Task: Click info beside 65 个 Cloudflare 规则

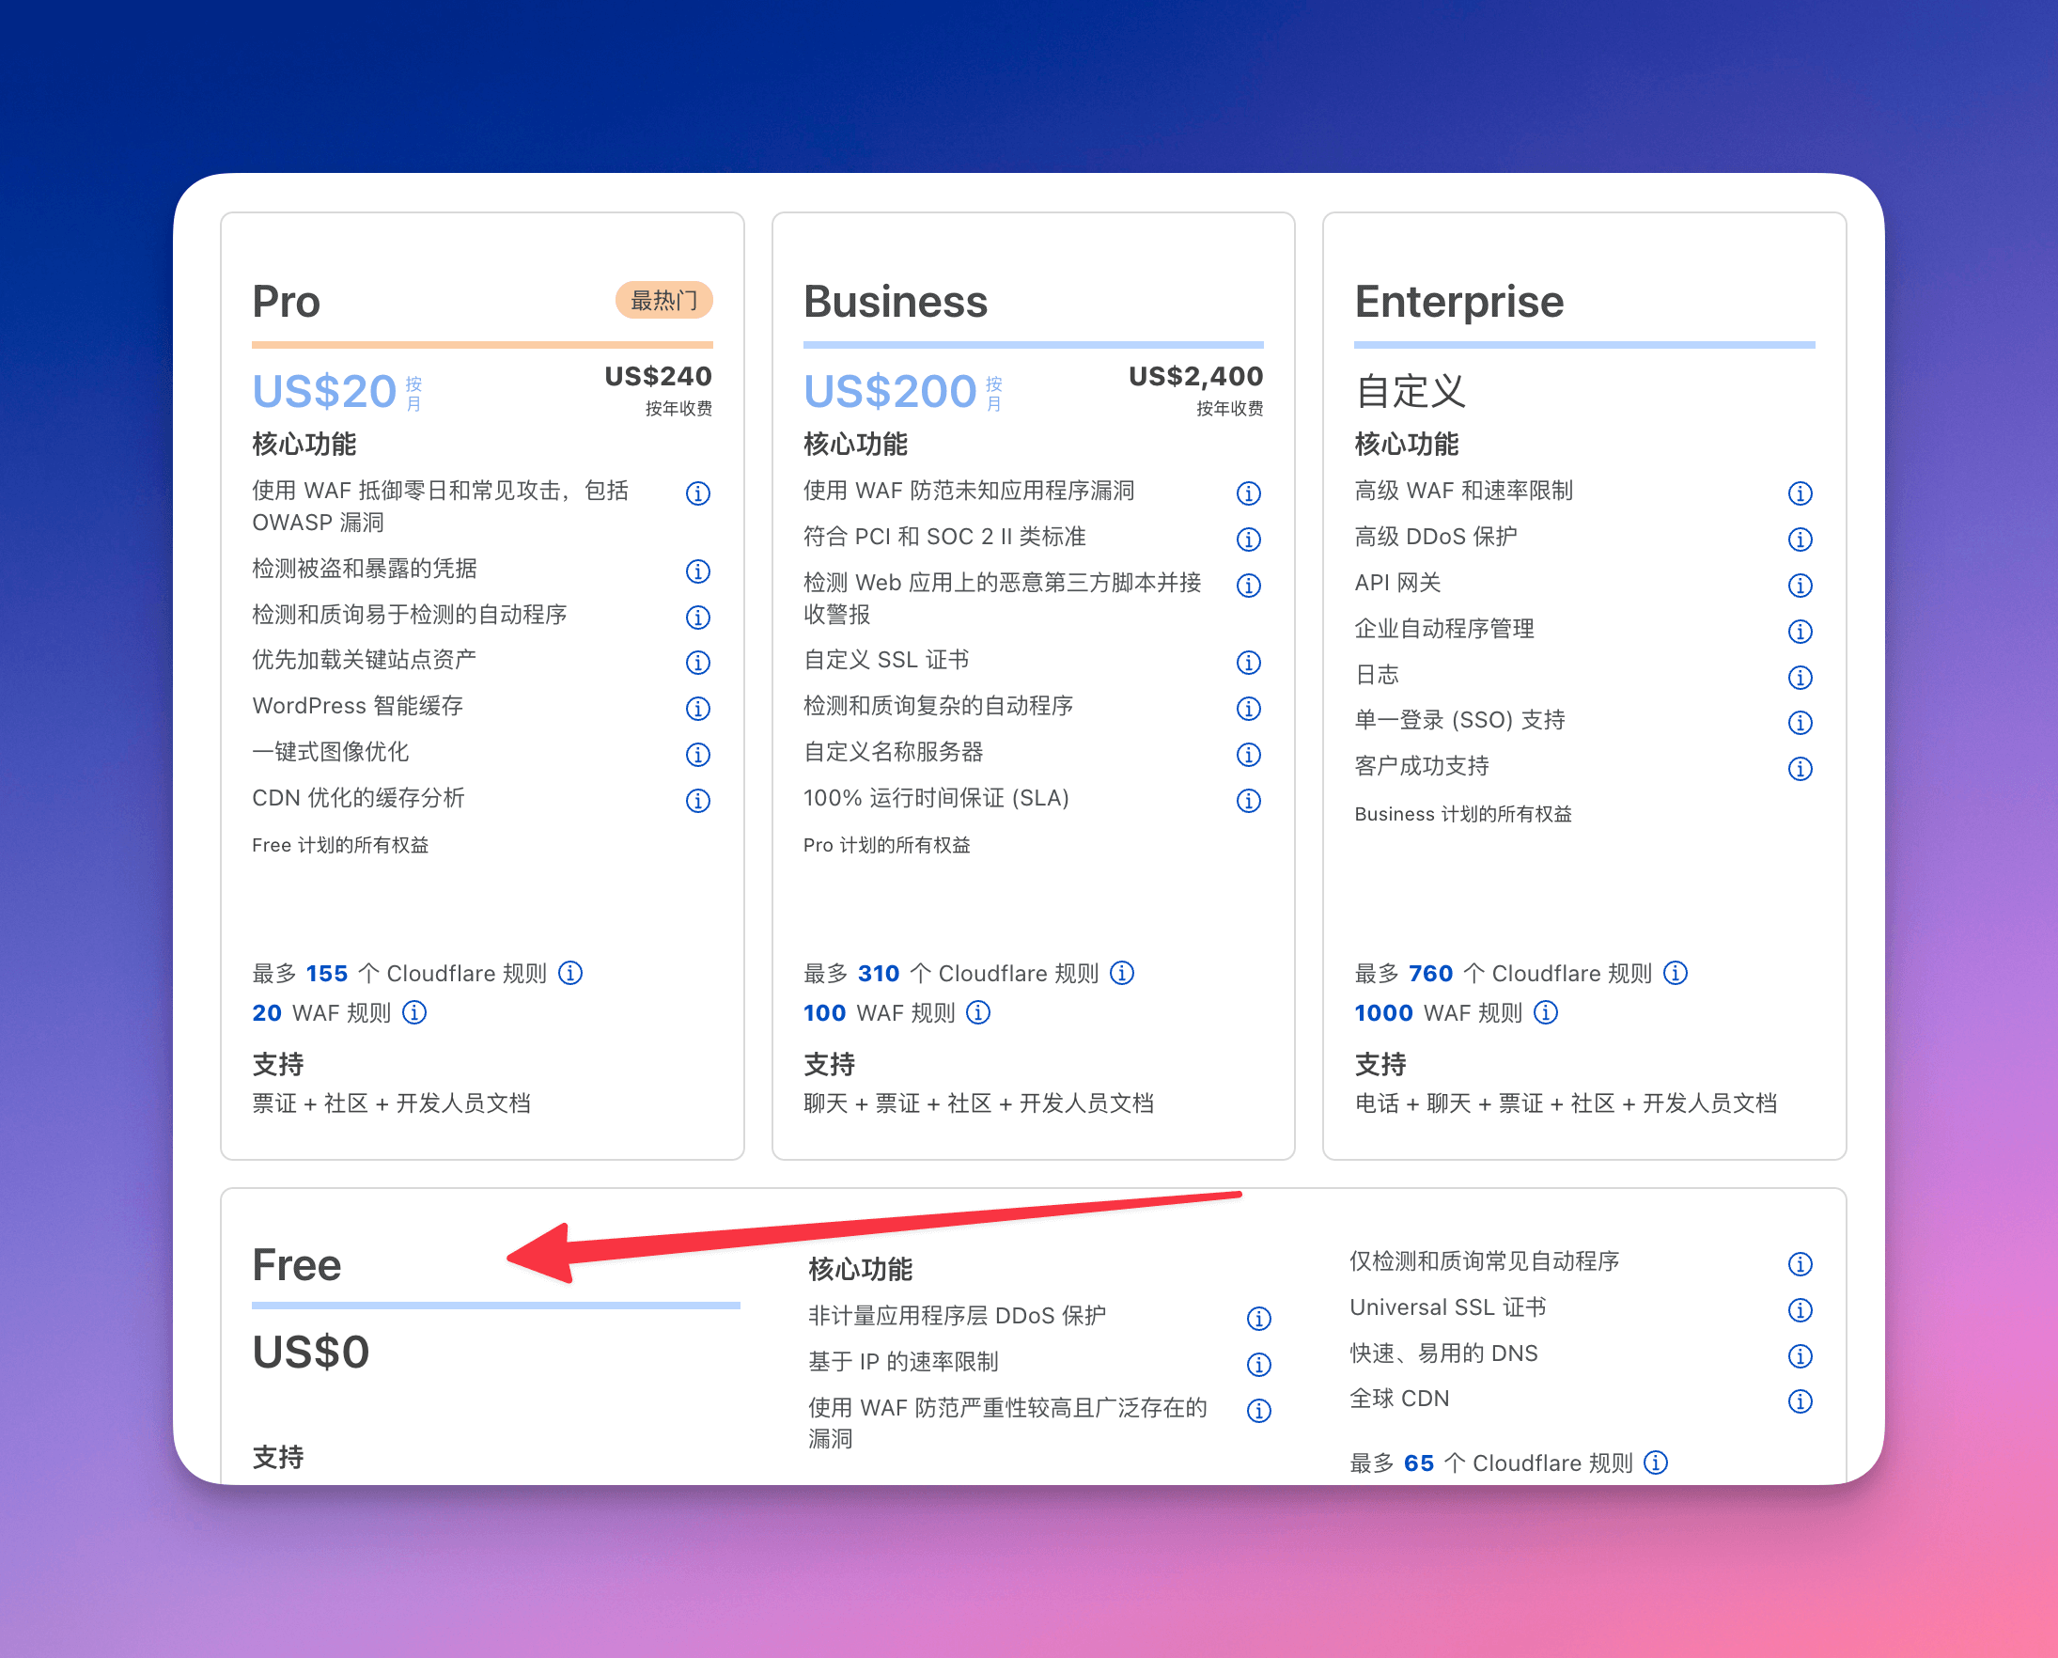Action: tap(1655, 1462)
